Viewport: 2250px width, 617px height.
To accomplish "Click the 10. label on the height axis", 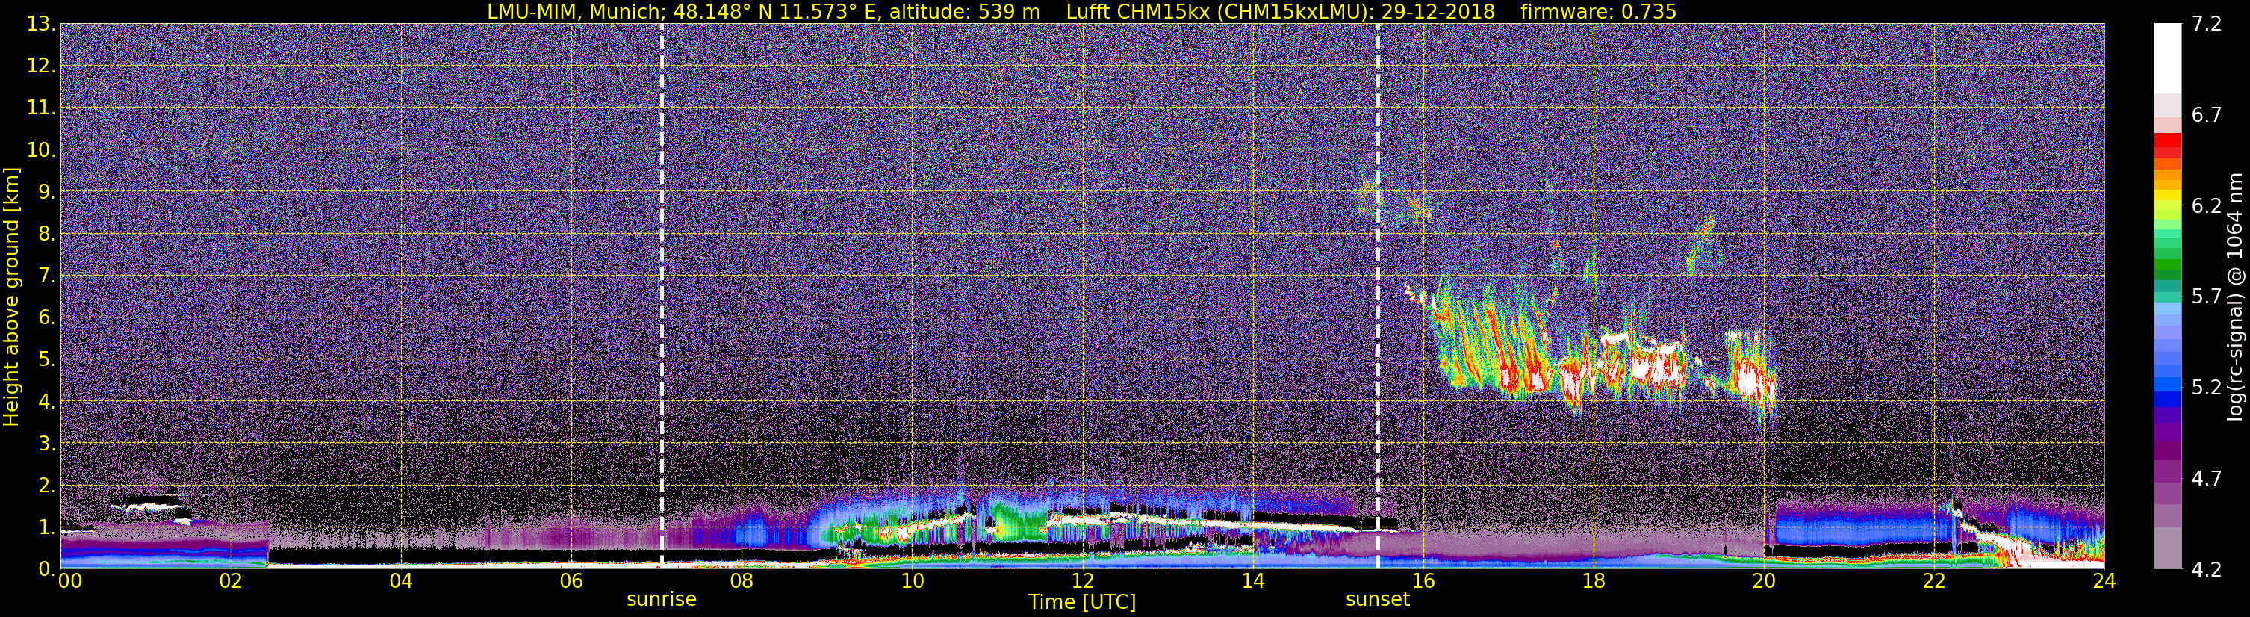I will pyautogui.click(x=41, y=150).
